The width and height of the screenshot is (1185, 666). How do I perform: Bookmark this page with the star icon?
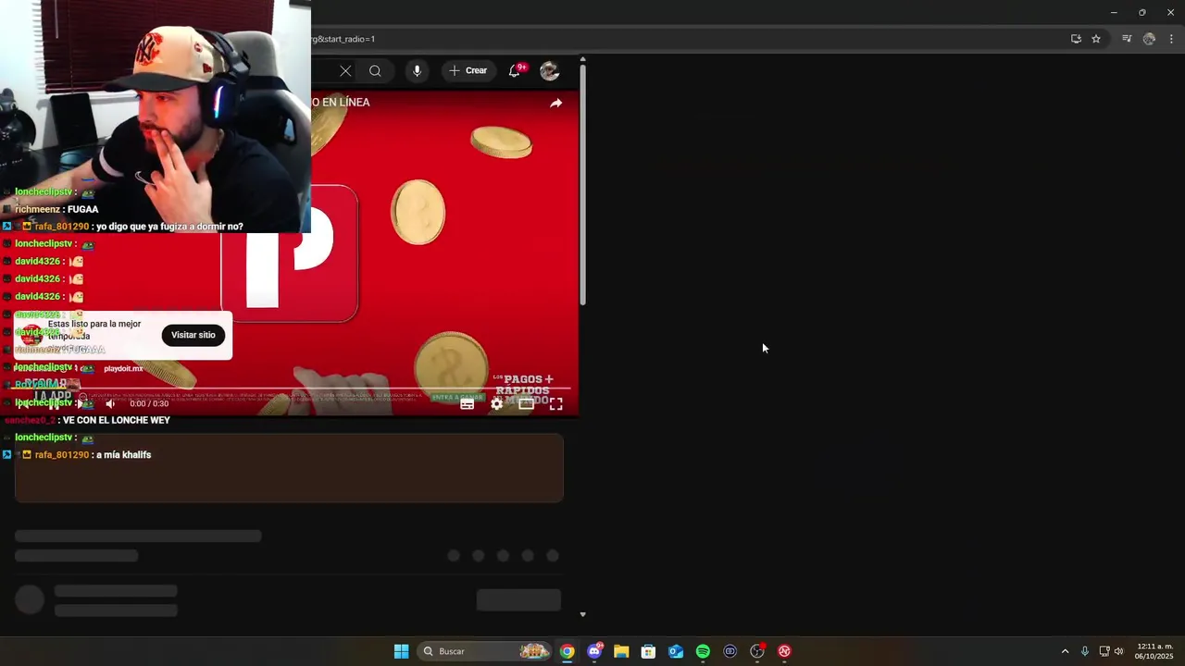[1096, 39]
